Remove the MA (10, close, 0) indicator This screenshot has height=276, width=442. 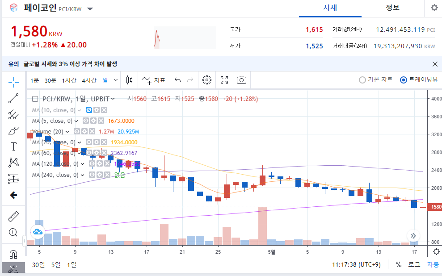[104, 110]
